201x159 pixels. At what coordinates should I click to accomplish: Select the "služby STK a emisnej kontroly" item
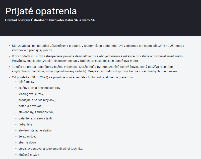click(40, 88)
